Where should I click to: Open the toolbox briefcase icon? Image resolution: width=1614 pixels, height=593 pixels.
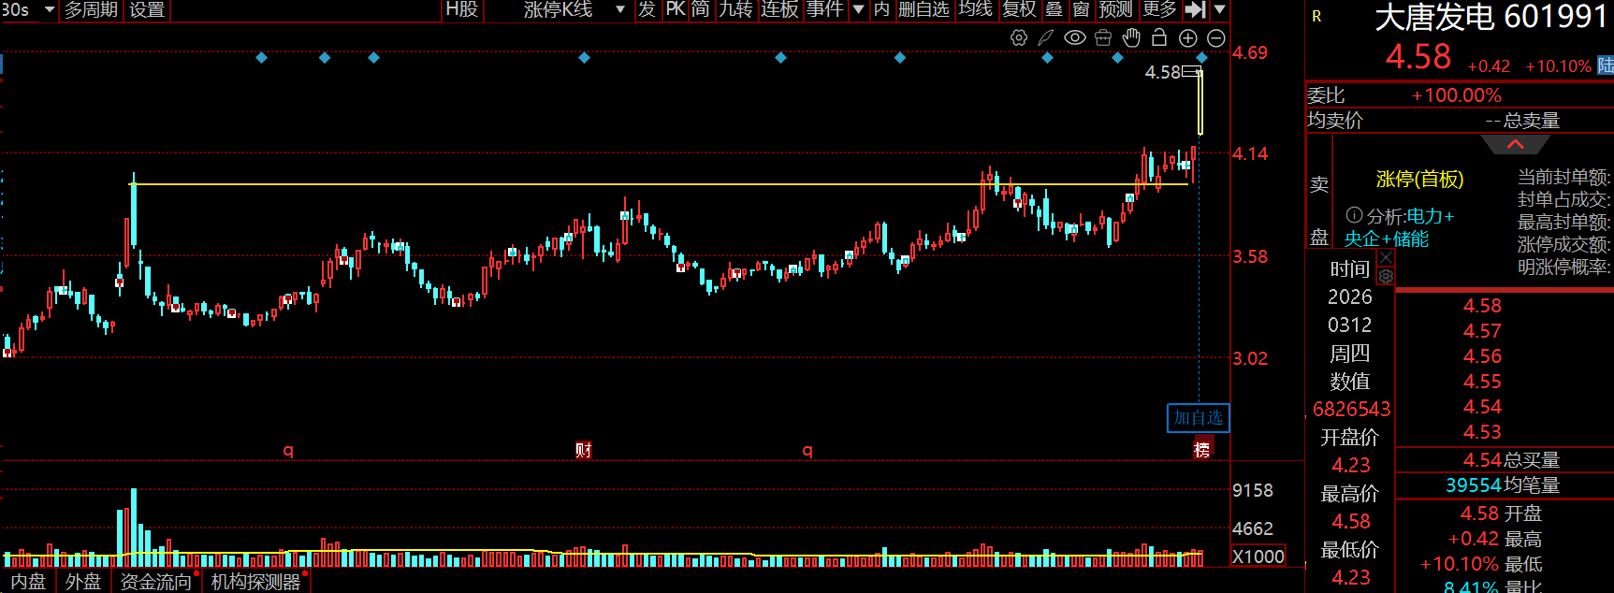coord(1103,37)
